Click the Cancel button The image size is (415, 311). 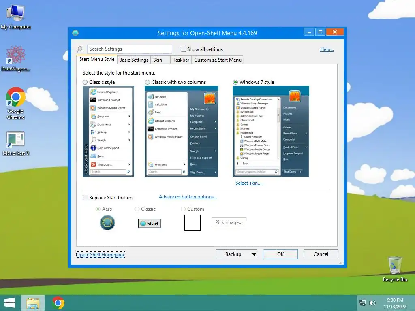pos(321,254)
